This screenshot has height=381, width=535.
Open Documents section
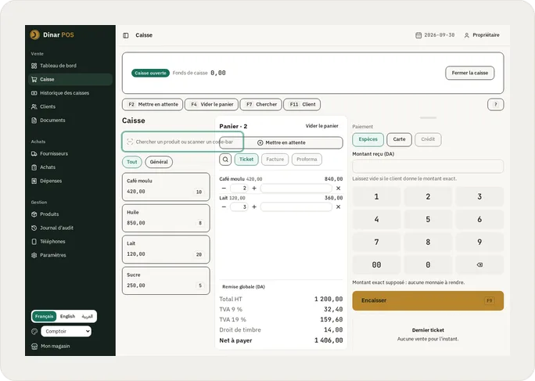point(70,120)
